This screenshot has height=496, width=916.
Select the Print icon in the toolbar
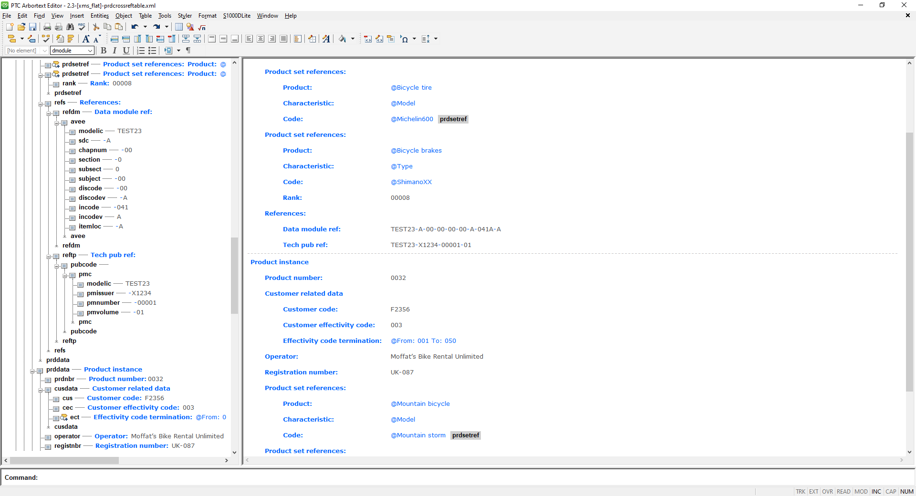[46, 27]
